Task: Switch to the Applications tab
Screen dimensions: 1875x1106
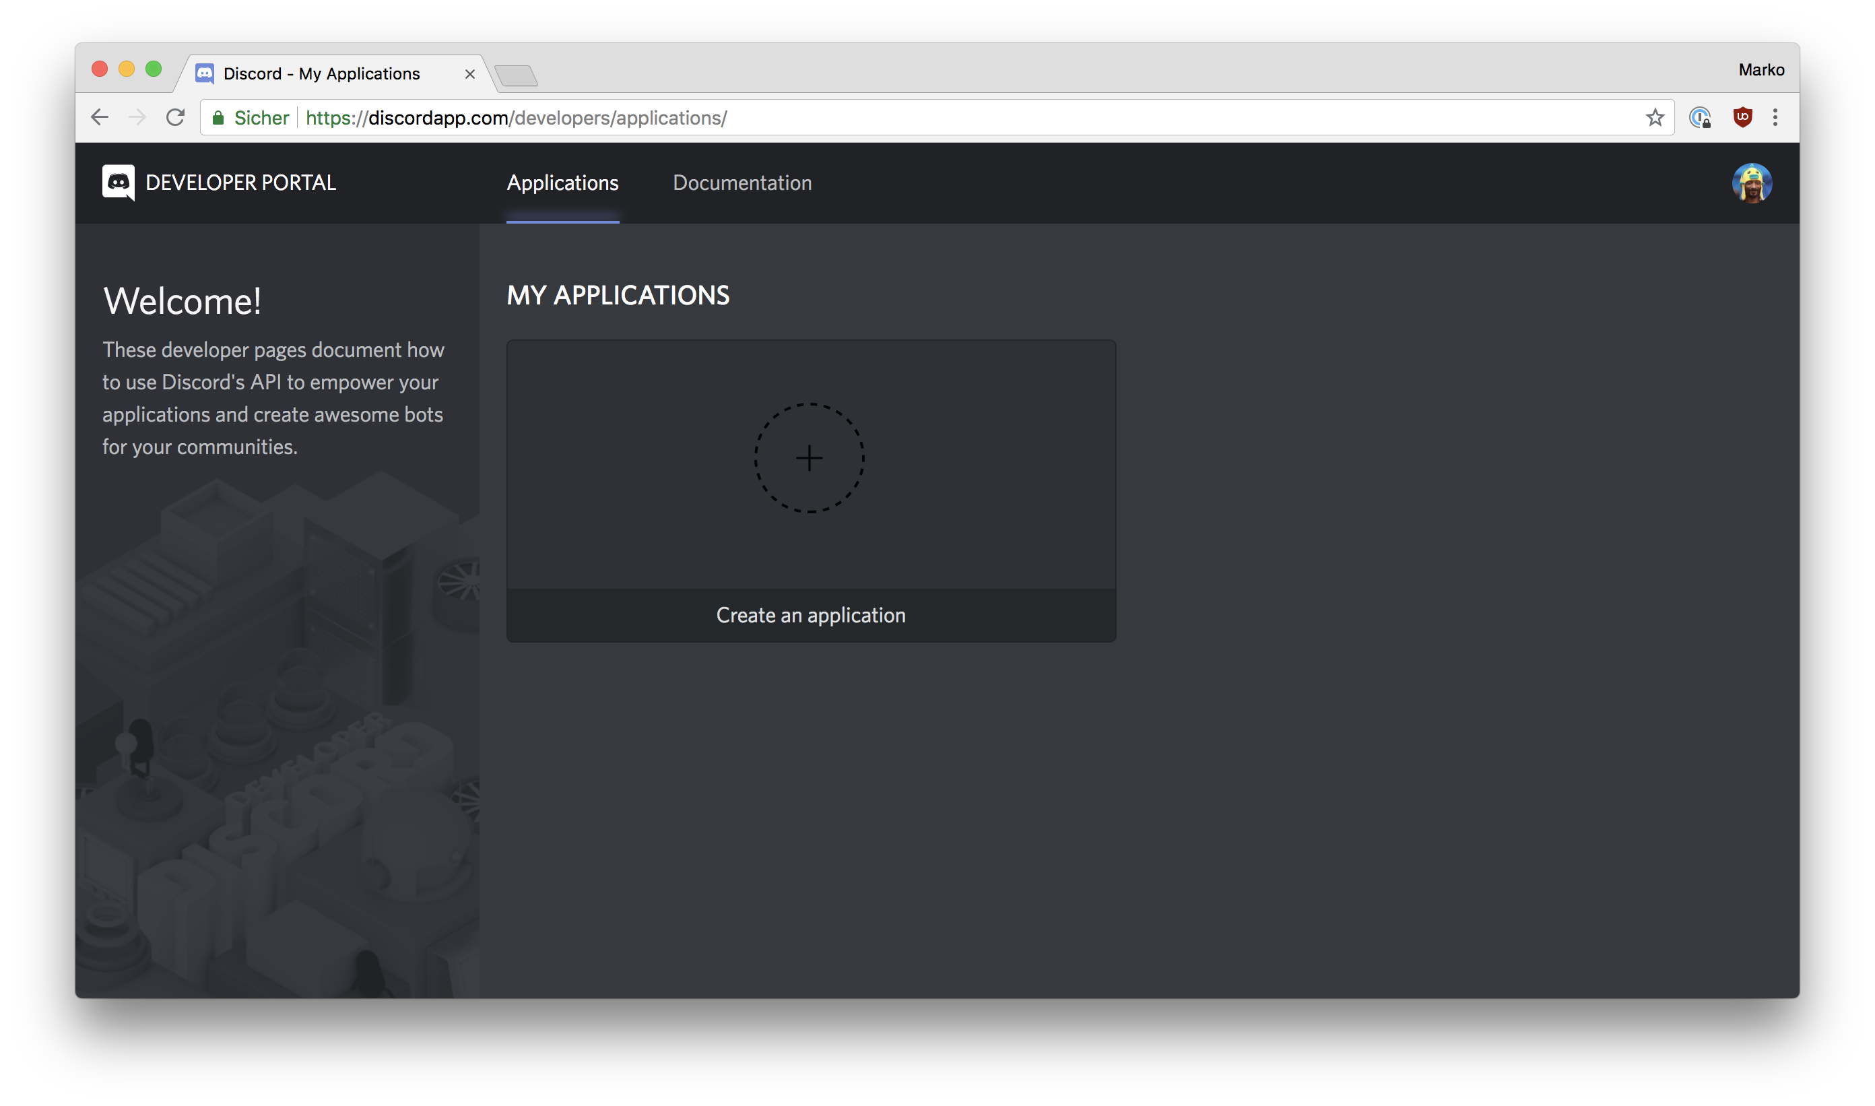Action: 562,183
